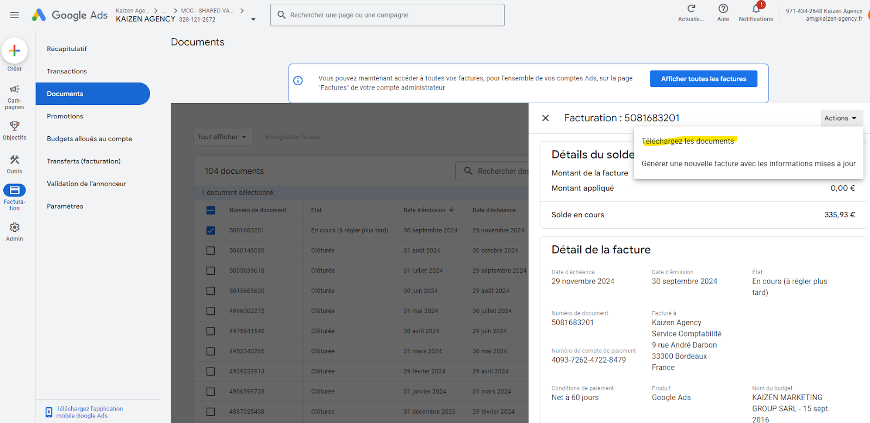870x423 pixels.
Task: Open Transactions in billing menu
Action: coord(67,71)
